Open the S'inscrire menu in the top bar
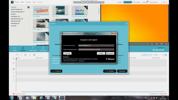178x100 pixels. click(x=40, y=2)
